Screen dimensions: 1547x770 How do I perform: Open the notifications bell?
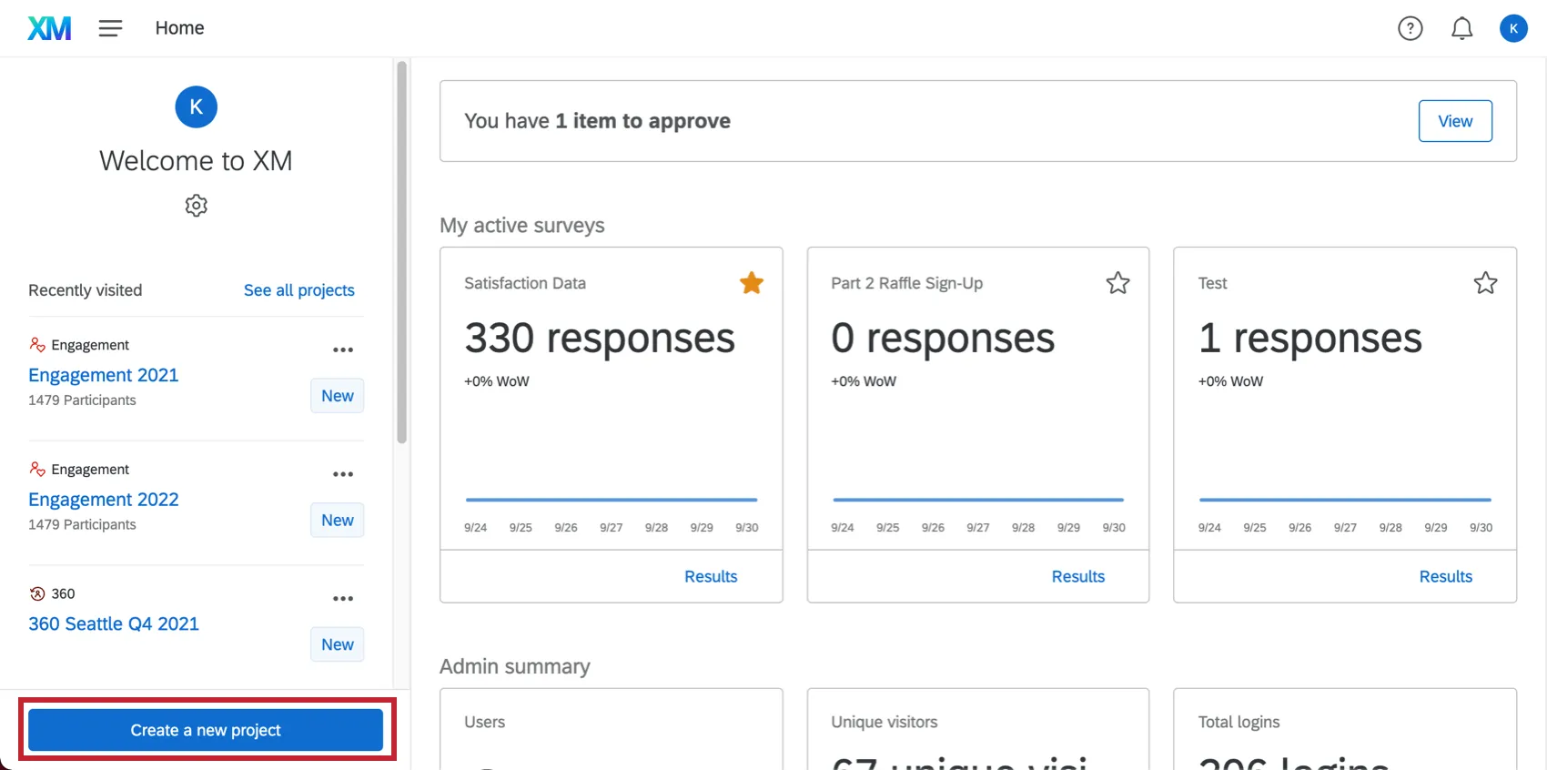[1461, 29]
